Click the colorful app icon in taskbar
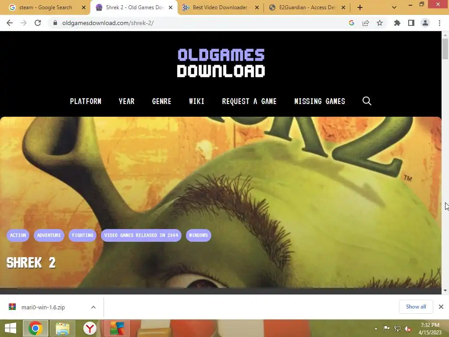 pos(117,328)
